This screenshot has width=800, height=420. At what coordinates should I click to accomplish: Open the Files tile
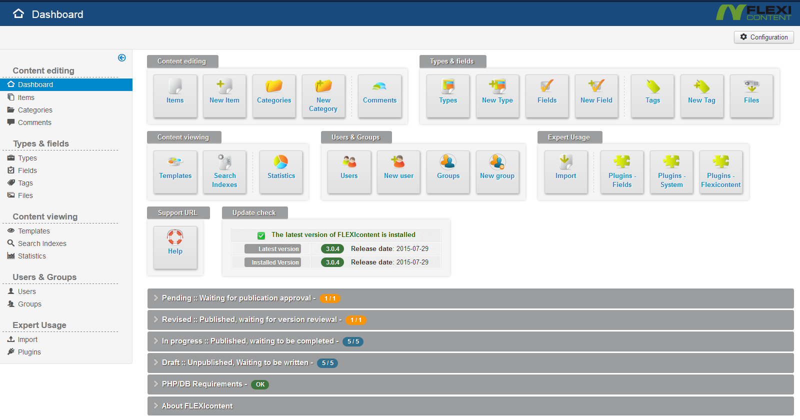coord(751,96)
